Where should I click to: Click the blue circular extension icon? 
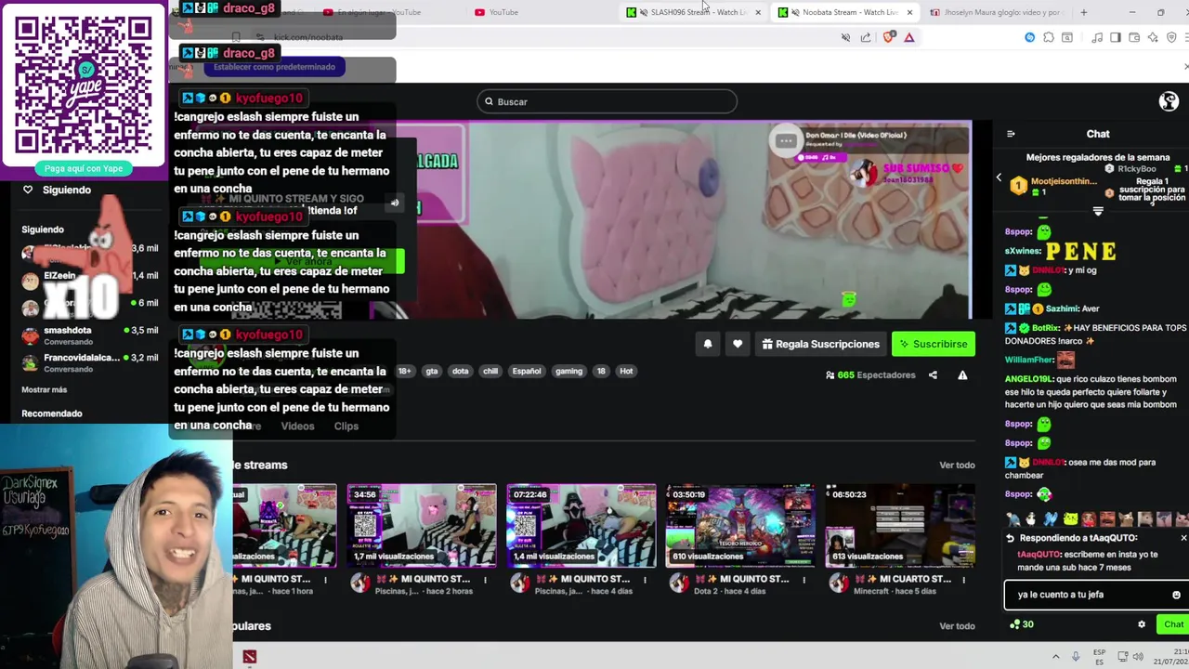tap(1029, 37)
